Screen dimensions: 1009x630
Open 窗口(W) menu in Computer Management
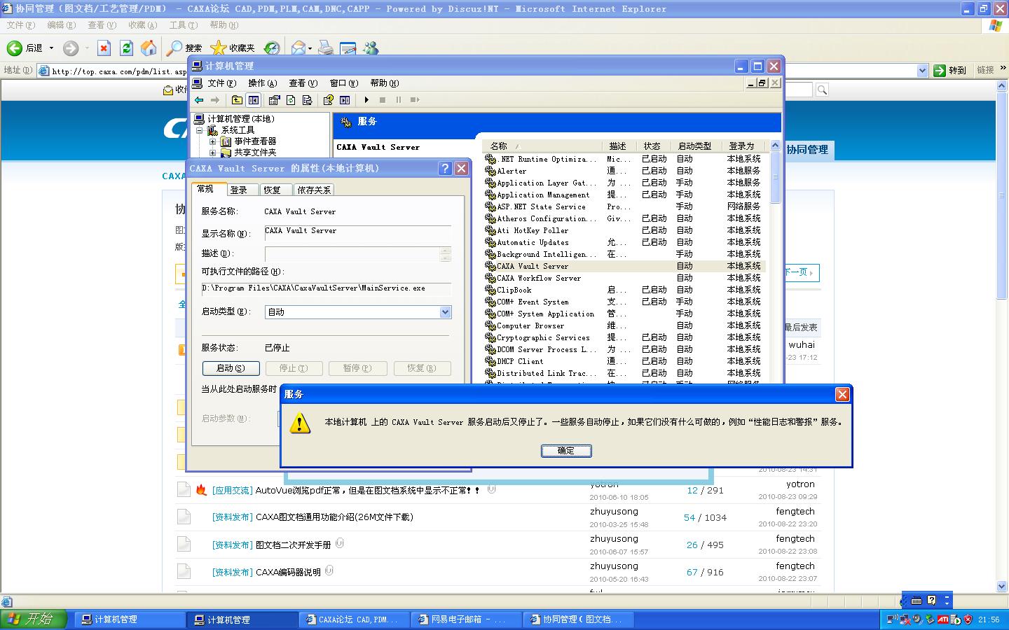tap(344, 83)
